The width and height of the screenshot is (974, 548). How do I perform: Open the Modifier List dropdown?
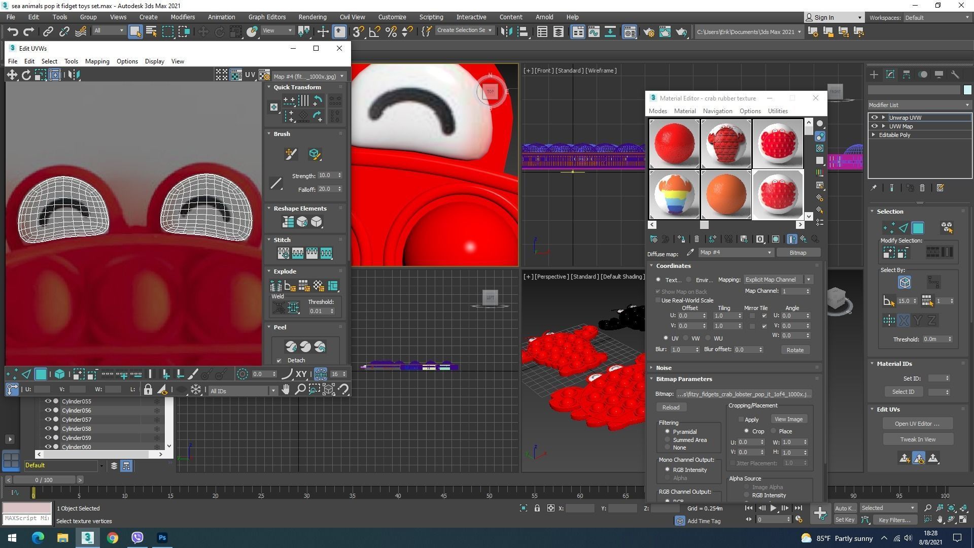tap(919, 105)
